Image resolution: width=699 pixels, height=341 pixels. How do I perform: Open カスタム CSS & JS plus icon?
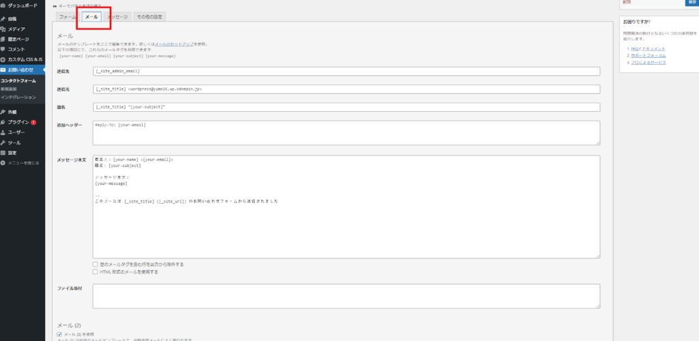[3, 59]
